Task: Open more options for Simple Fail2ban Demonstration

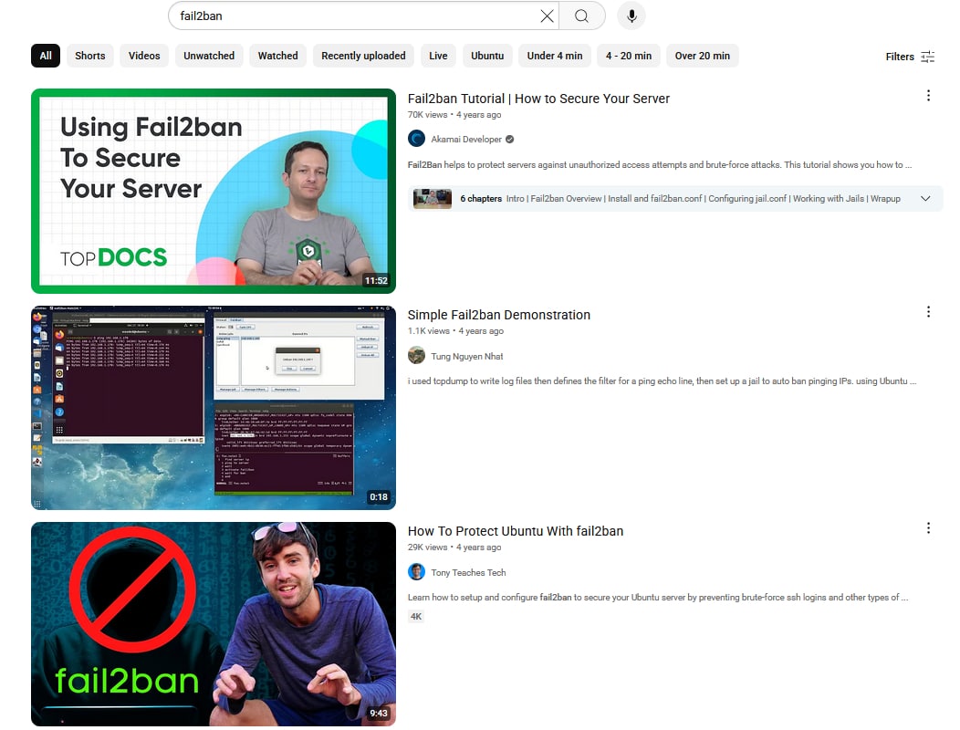Action: pos(928,312)
